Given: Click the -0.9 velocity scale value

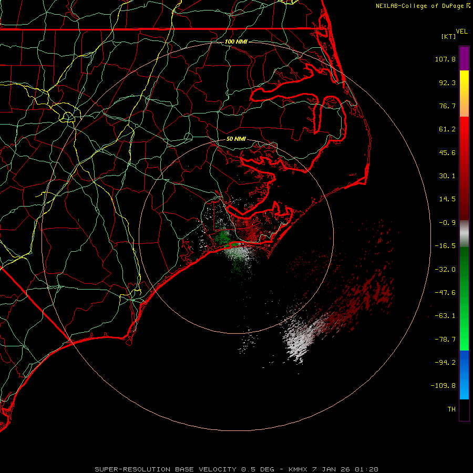Looking at the screenshot, I should click(x=447, y=223).
